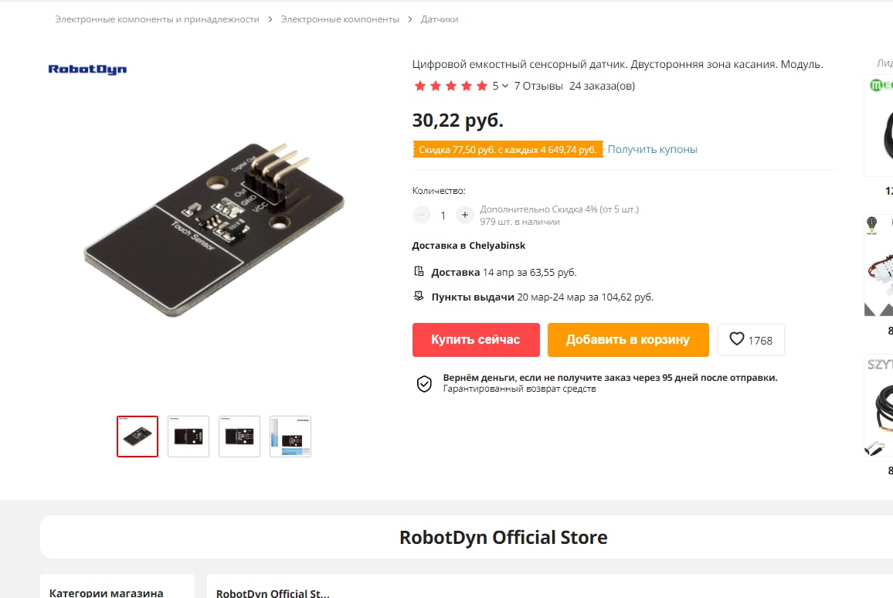Go to 'Электронные компоненты' breadcrumb

[340, 19]
